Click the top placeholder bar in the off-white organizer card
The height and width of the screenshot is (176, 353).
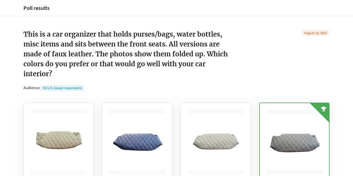(x=216, y=112)
